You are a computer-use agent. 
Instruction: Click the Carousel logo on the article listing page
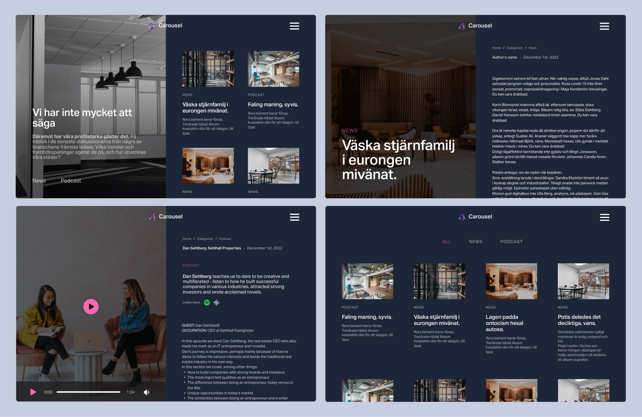tap(475, 217)
